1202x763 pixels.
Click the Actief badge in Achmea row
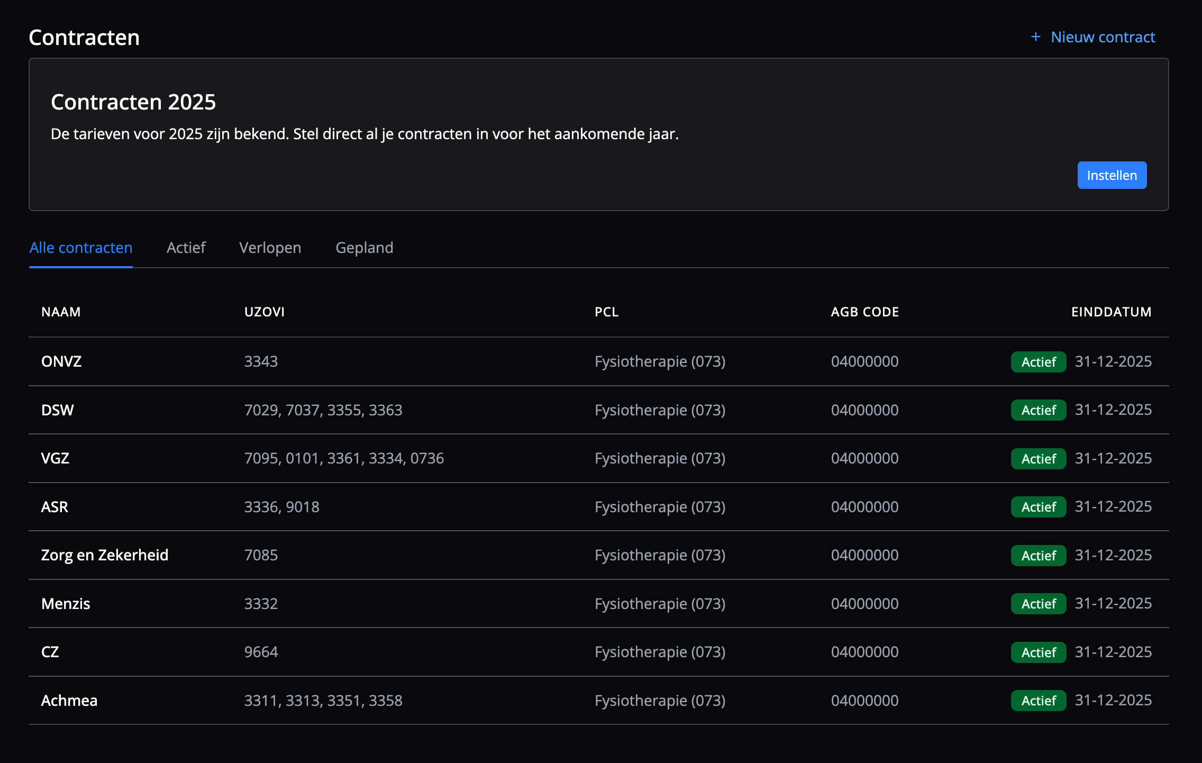1038,701
